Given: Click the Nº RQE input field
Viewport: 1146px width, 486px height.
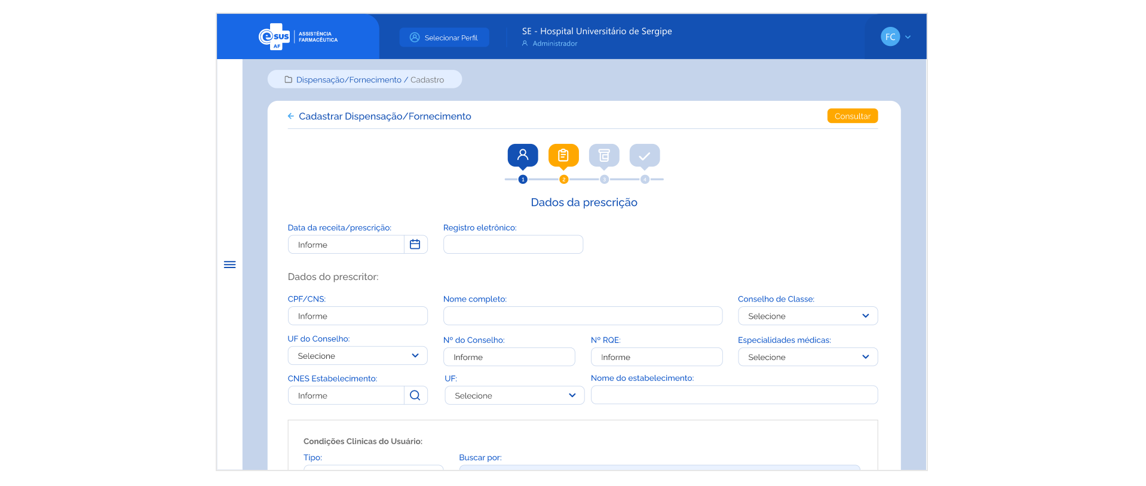Looking at the screenshot, I should coord(656,357).
